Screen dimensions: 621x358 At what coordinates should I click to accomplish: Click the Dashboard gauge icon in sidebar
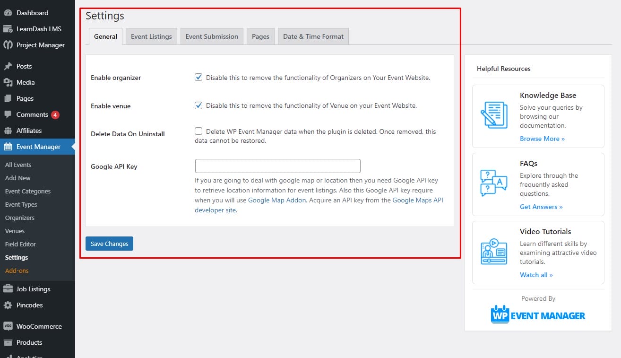[8, 13]
